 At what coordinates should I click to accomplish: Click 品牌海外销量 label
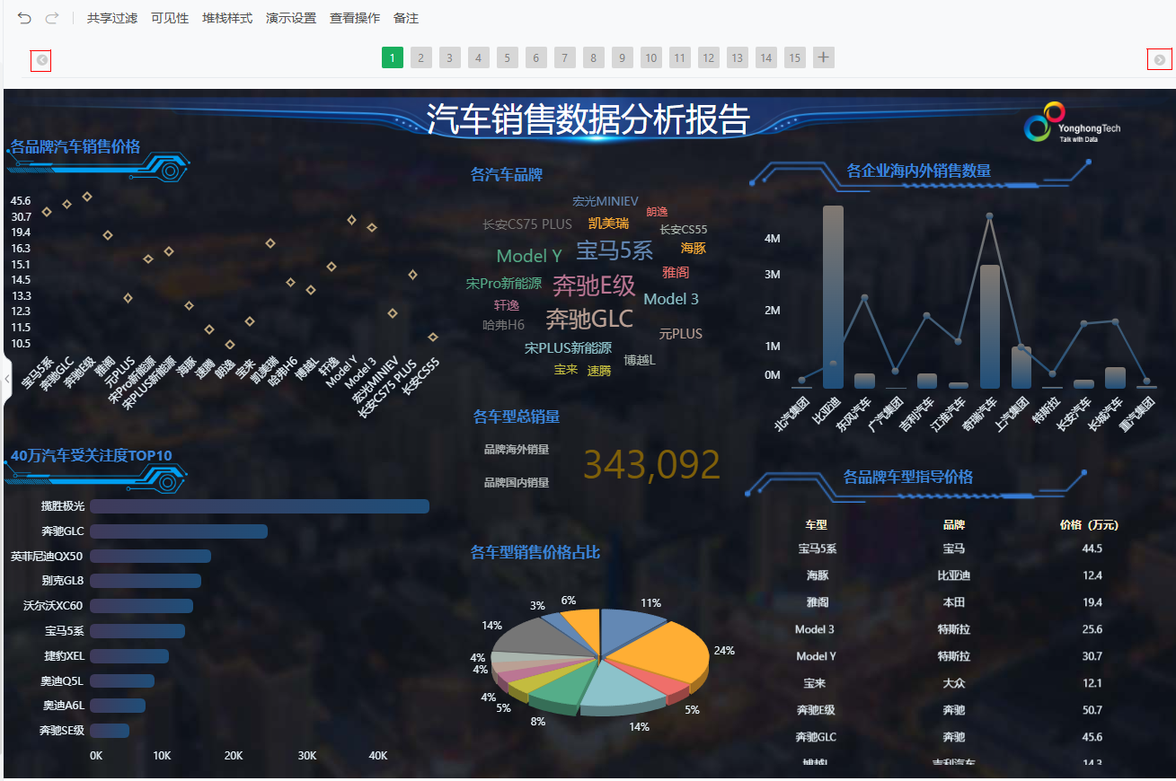517,450
